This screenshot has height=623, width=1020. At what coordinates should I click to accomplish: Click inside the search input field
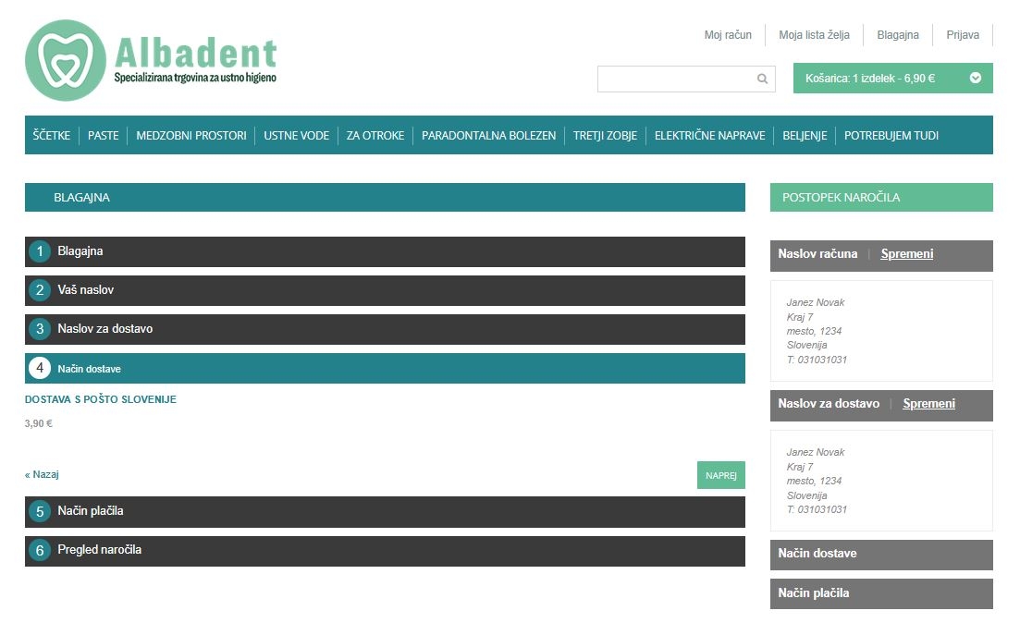(x=675, y=79)
